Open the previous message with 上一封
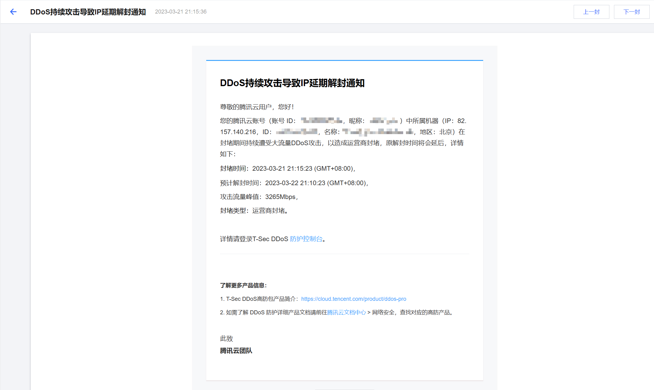Image resolution: width=654 pixels, height=390 pixels. [591, 12]
